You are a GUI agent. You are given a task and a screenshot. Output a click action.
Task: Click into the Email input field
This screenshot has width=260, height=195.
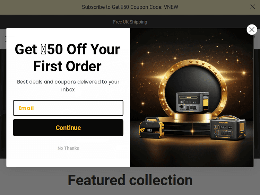pos(68,108)
